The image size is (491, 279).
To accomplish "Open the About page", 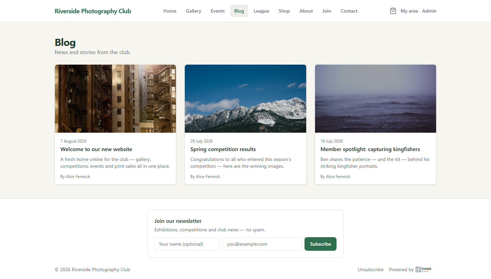I will [x=306, y=11].
